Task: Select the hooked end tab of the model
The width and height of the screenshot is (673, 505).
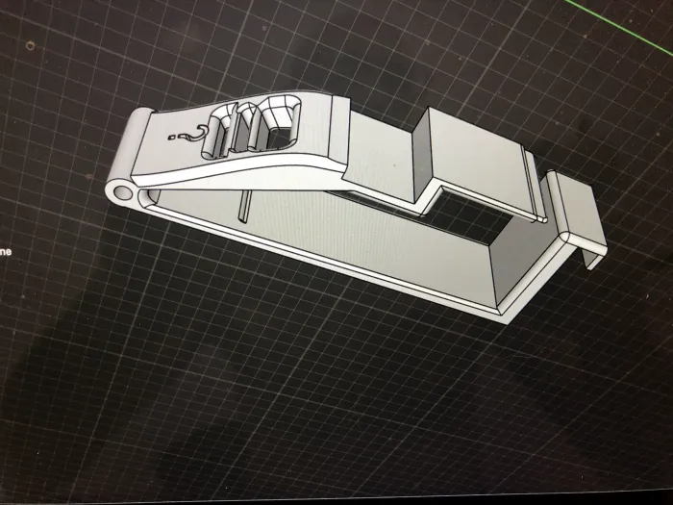Action: click(x=577, y=219)
